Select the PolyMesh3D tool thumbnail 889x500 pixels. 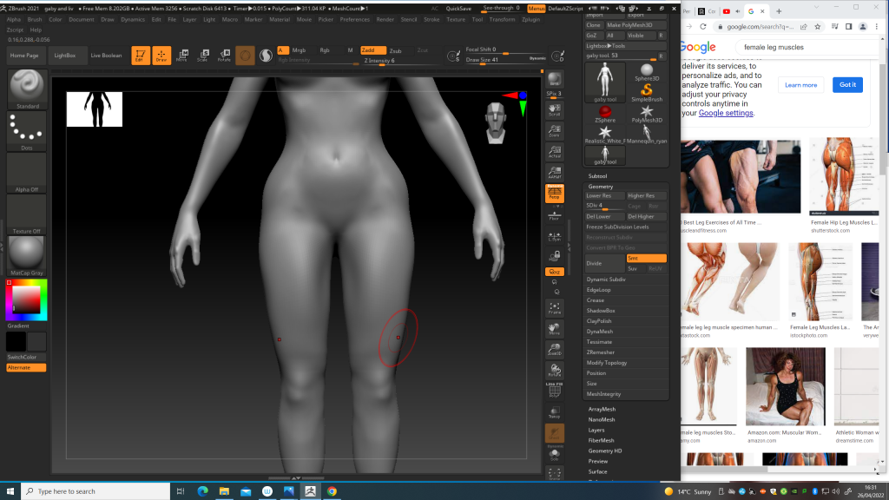[647, 114]
